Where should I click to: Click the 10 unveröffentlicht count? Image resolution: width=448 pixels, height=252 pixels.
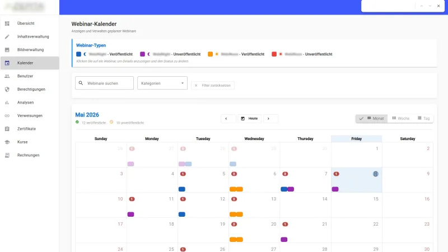130,123
